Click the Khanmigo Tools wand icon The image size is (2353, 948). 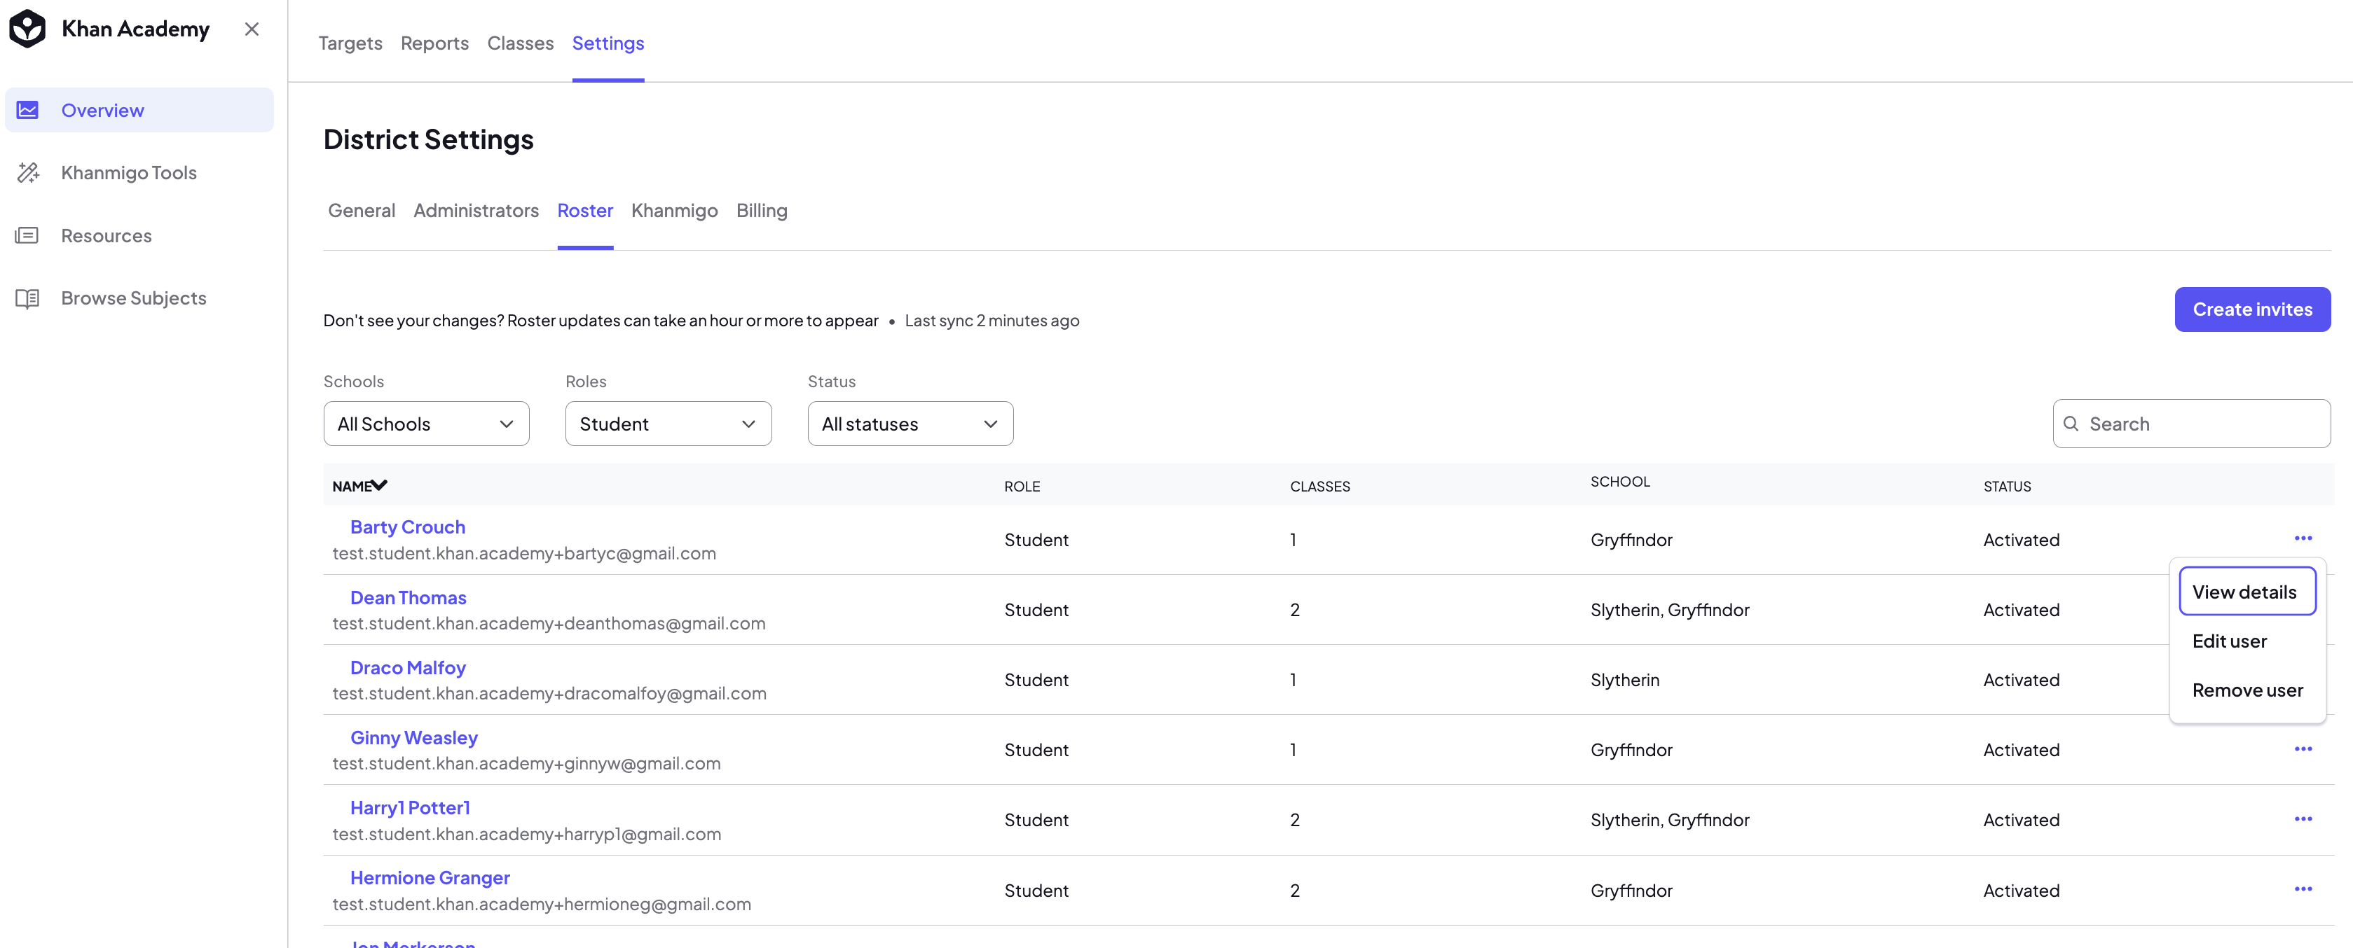27,172
